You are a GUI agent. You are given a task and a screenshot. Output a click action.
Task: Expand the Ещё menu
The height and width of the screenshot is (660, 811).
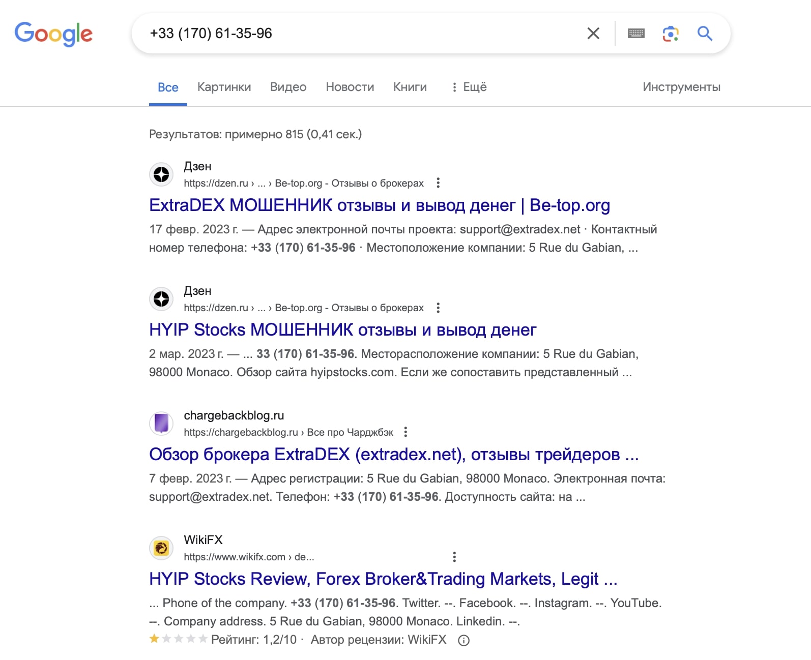pyautogui.click(x=469, y=87)
